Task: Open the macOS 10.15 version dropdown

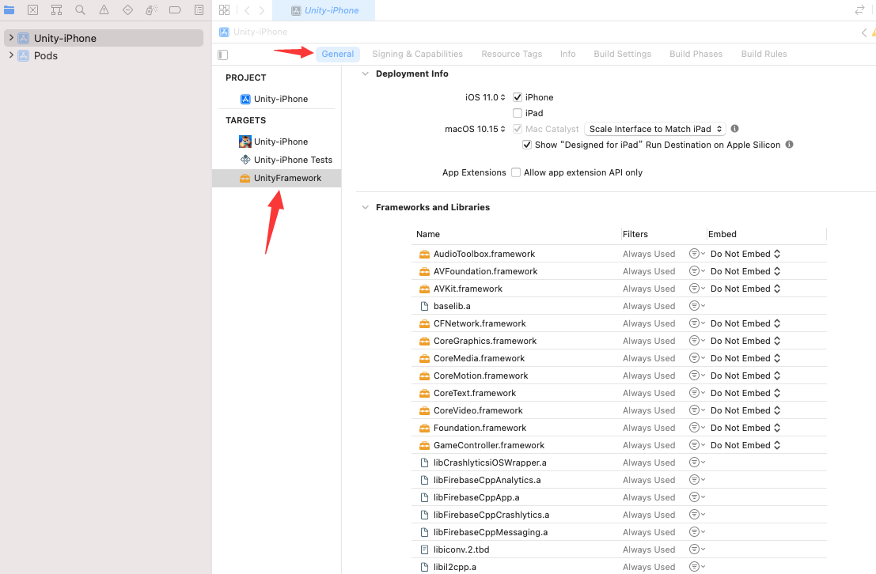Action: pos(476,129)
